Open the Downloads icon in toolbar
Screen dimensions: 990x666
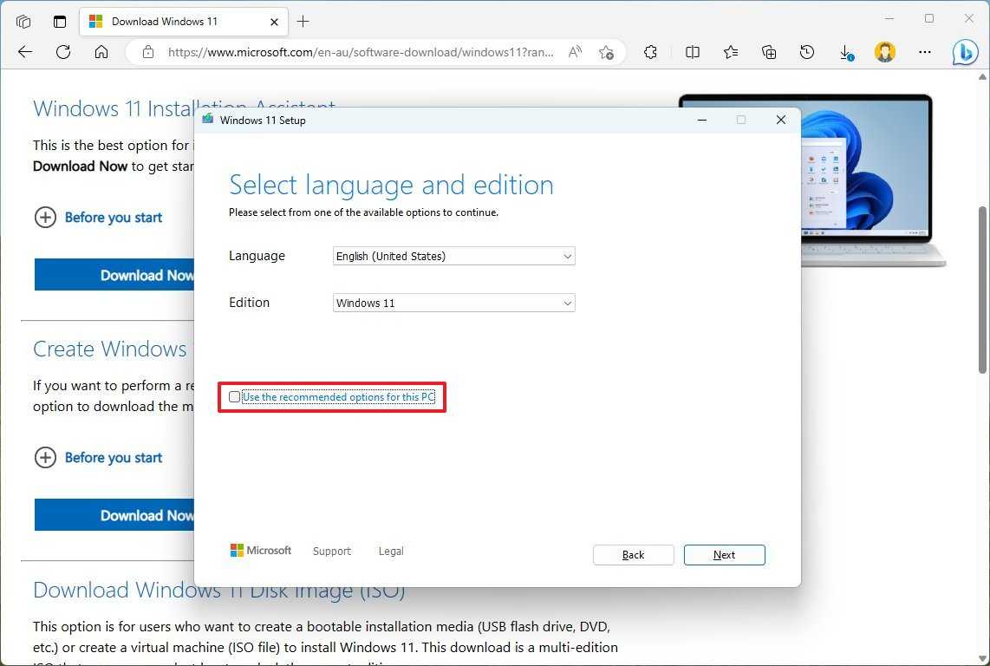tap(845, 52)
